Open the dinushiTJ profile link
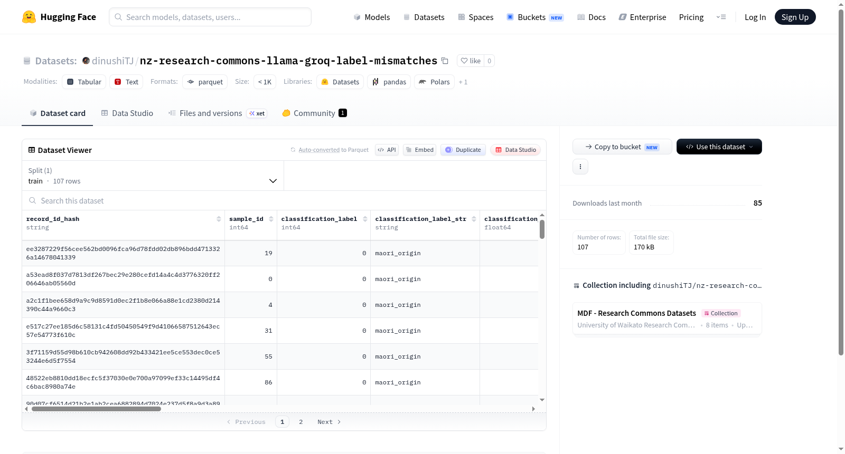845x454 pixels. click(112, 61)
